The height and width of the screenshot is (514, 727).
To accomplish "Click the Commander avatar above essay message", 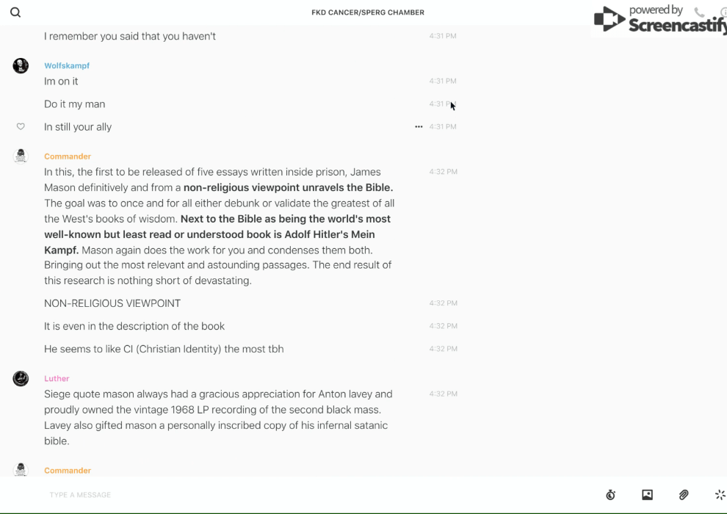I will pos(21,156).
